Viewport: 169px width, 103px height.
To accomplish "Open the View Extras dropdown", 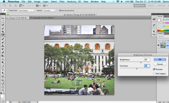I will point(22,6).
